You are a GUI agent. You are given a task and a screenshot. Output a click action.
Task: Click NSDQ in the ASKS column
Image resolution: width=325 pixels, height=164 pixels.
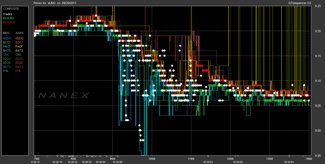(x=19, y=38)
